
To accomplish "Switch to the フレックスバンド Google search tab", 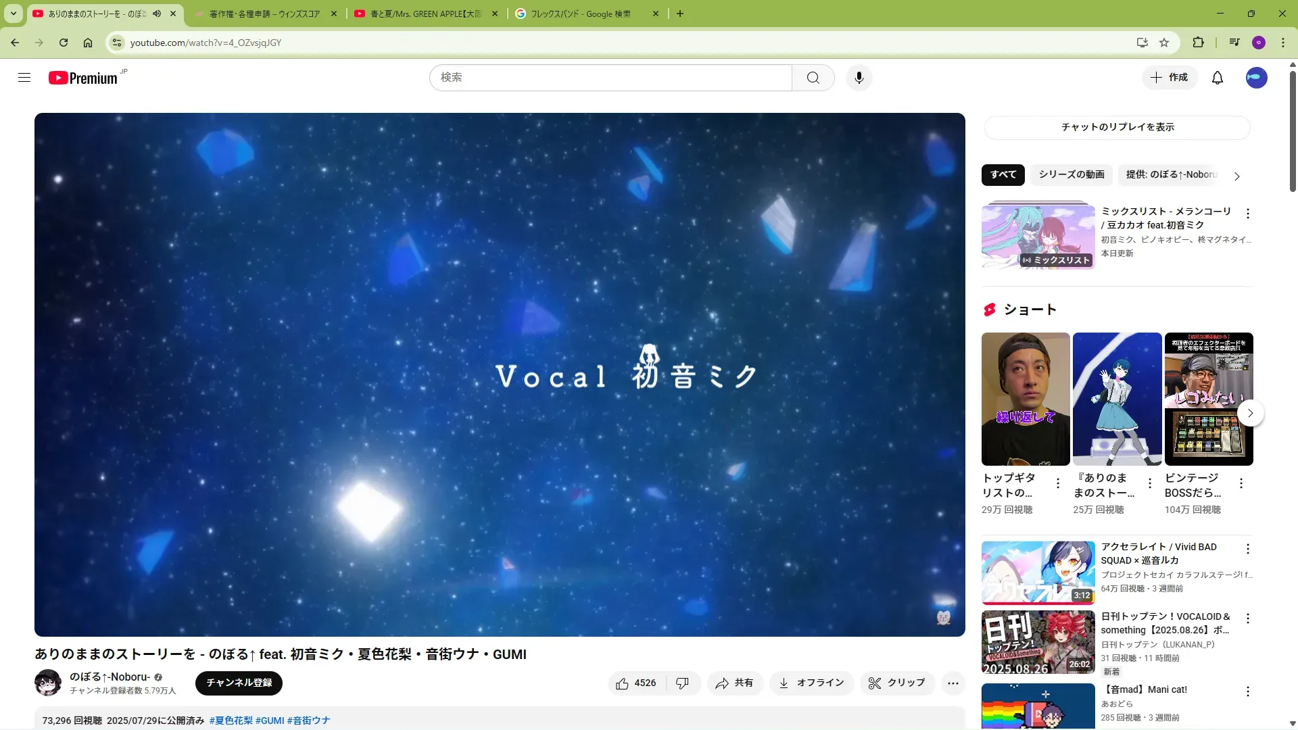I will pyautogui.click(x=581, y=14).
